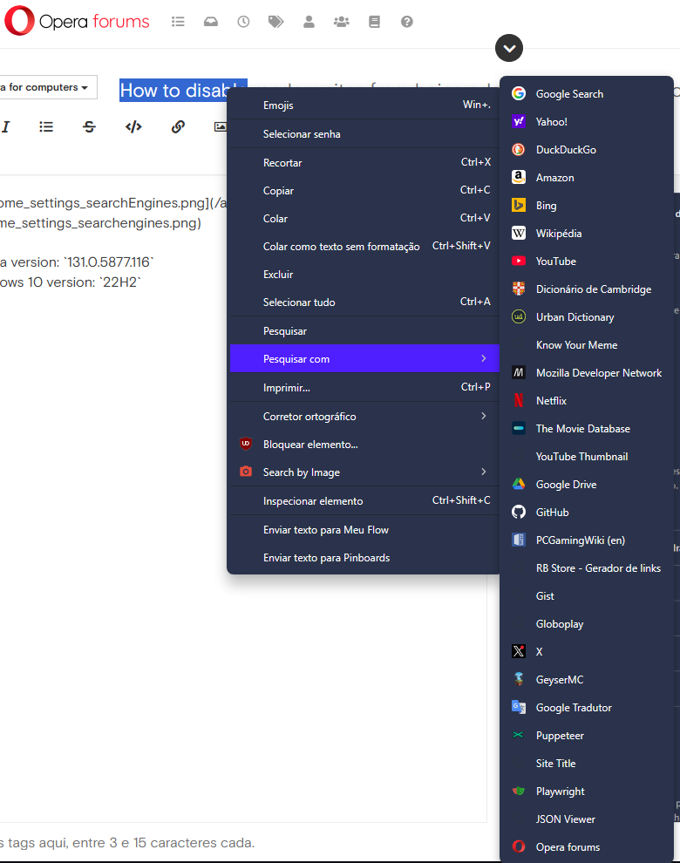Choose Know Your Meme search engine
Image resolution: width=680 pixels, height=863 pixels.
pyautogui.click(x=587, y=344)
